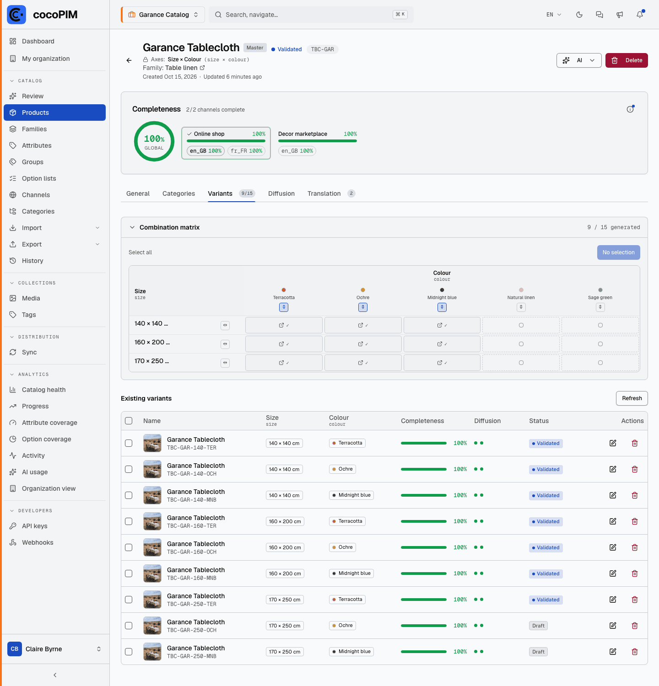Collapse the Combination matrix section
The height and width of the screenshot is (686, 659).
pos(132,227)
